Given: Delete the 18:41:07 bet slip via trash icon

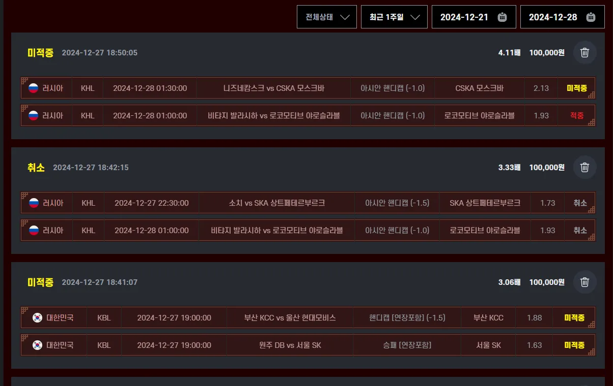Looking at the screenshot, I should coord(585,282).
